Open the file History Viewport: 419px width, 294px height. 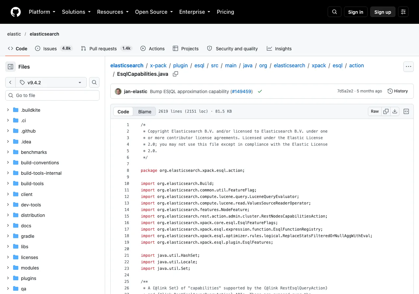(x=398, y=91)
